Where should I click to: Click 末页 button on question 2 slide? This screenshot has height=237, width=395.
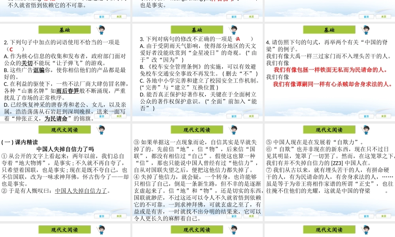point(119,117)
